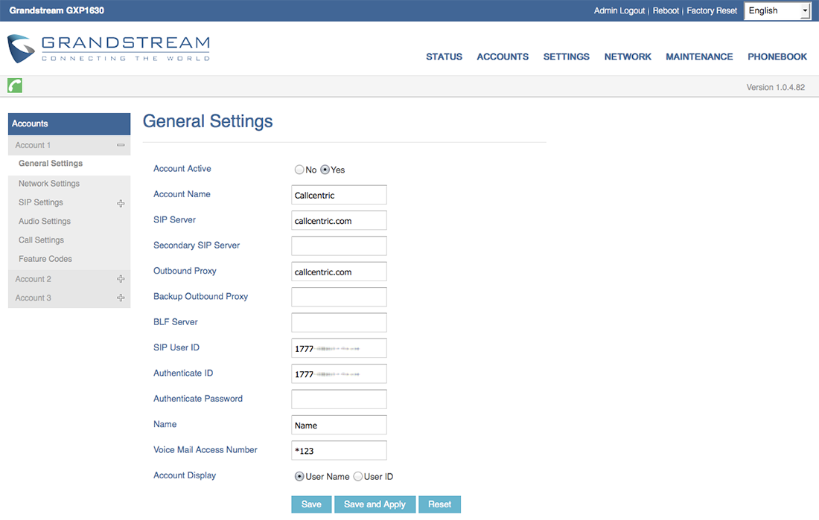The height and width of the screenshot is (520, 819).
Task: Open the PHONEBOOK menu
Action: pos(777,57)
